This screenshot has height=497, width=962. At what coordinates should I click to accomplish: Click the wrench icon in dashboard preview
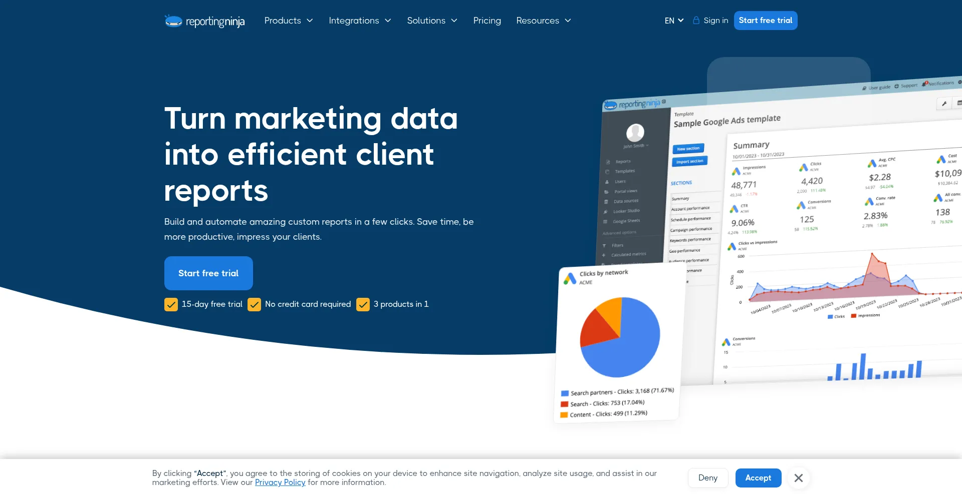tap(944, 104)
